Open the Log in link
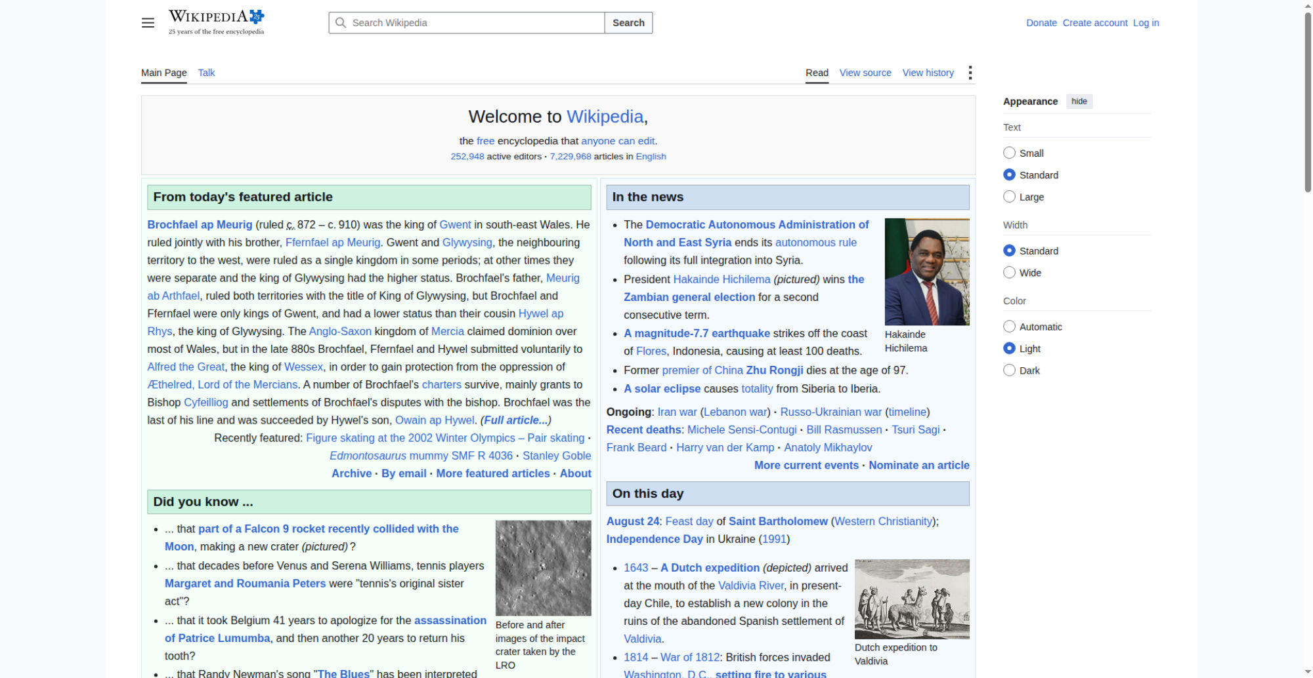The width and height of the screenshot is (1313, 678). tap(1146, 23)
